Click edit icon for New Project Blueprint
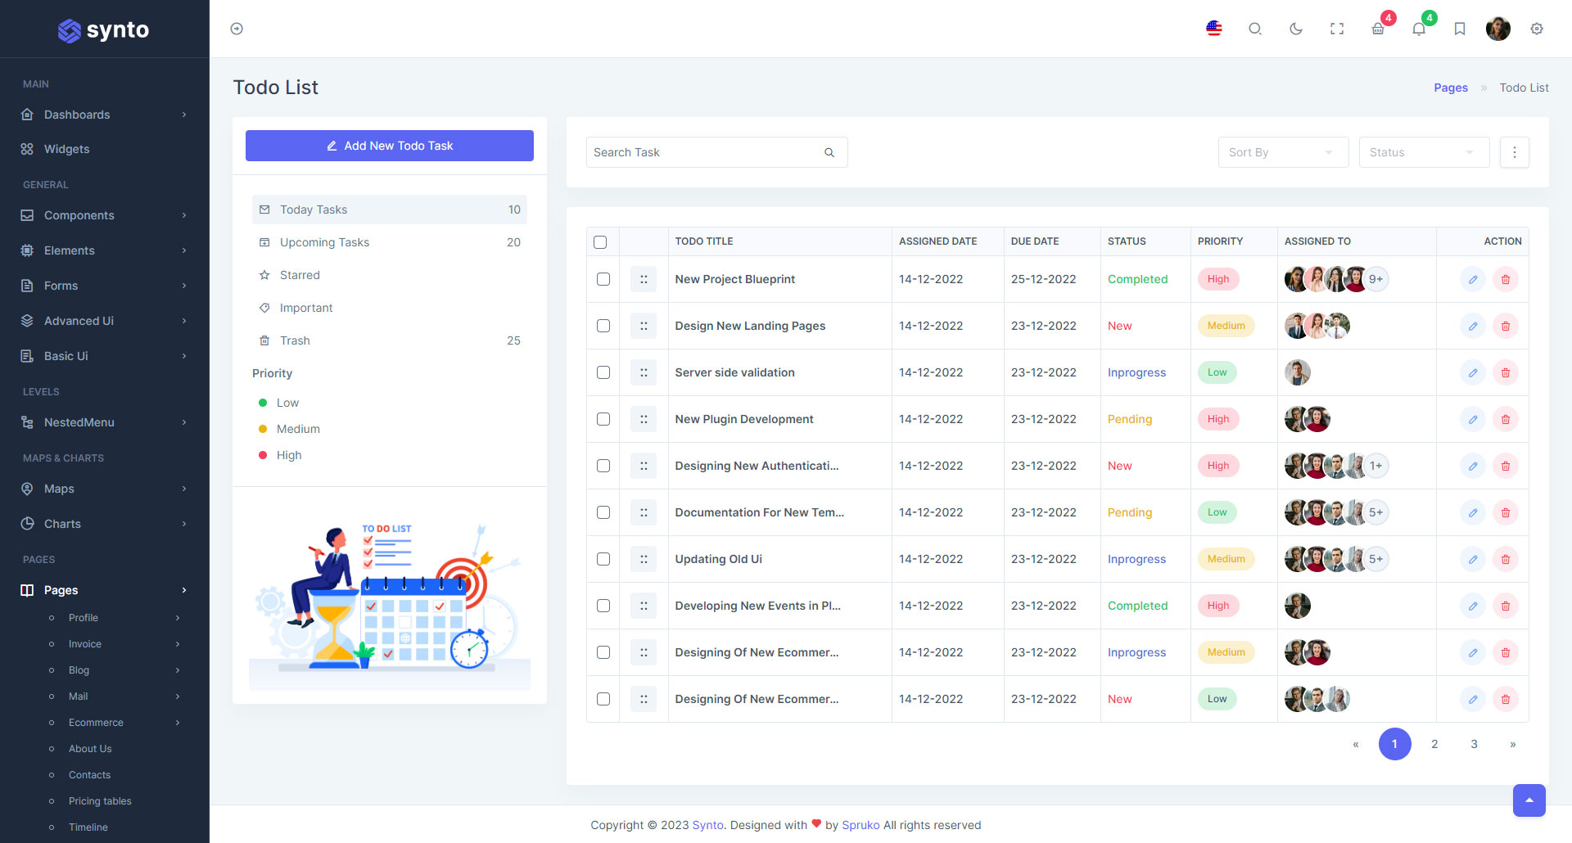This screenshot has width=1572, height=843. [1472, 279]
